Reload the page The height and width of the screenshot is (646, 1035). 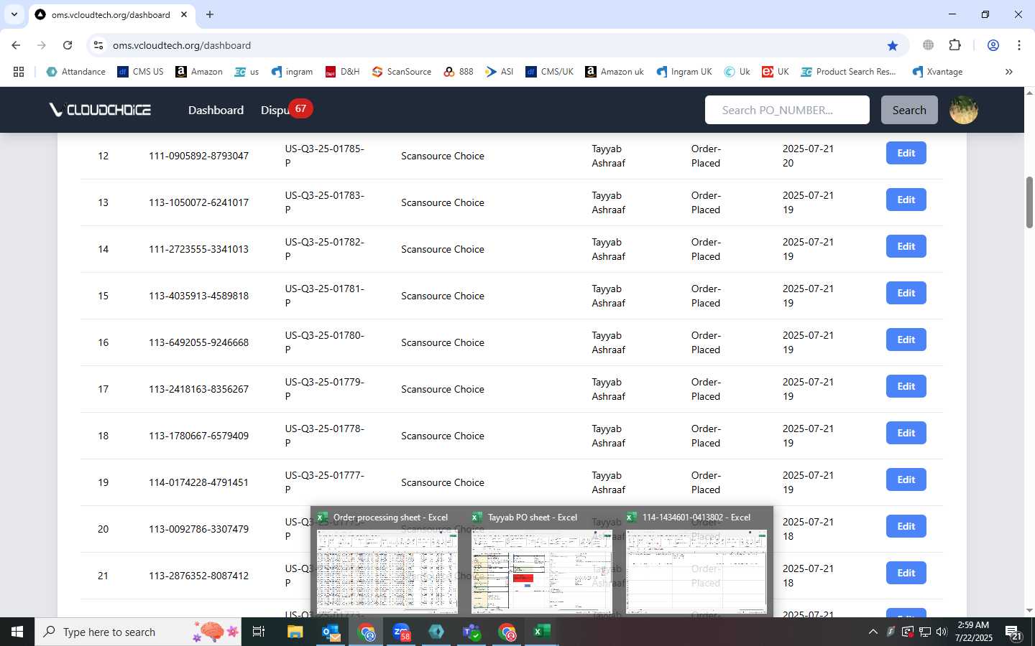click(68, 45)
